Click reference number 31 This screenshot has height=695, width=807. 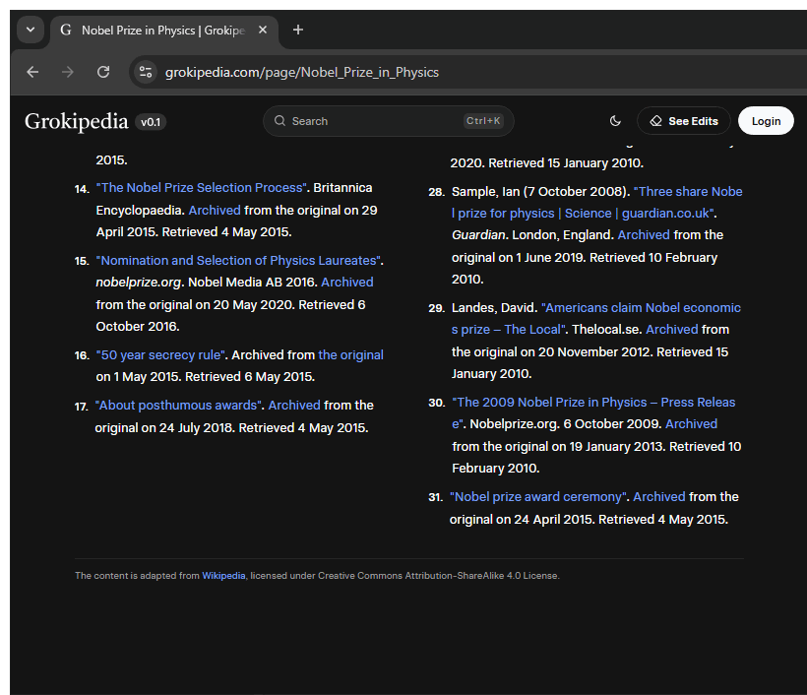435,498
